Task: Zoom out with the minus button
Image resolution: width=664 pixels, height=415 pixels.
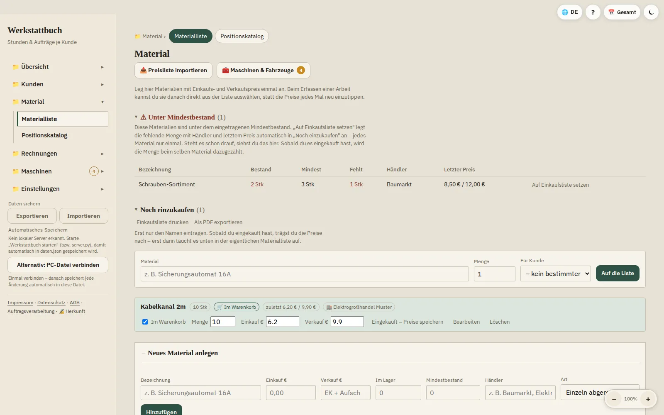Action: [x=614, y=399]
